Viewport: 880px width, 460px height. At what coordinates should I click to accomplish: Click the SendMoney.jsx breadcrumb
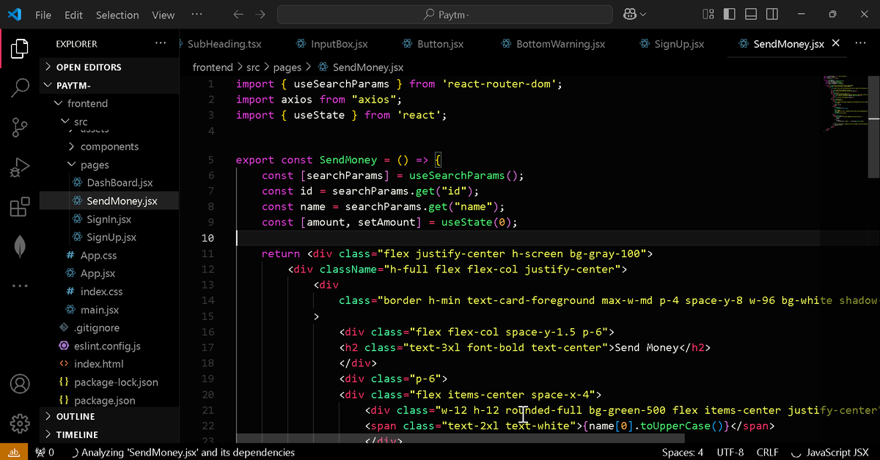[x=361, y=67]
